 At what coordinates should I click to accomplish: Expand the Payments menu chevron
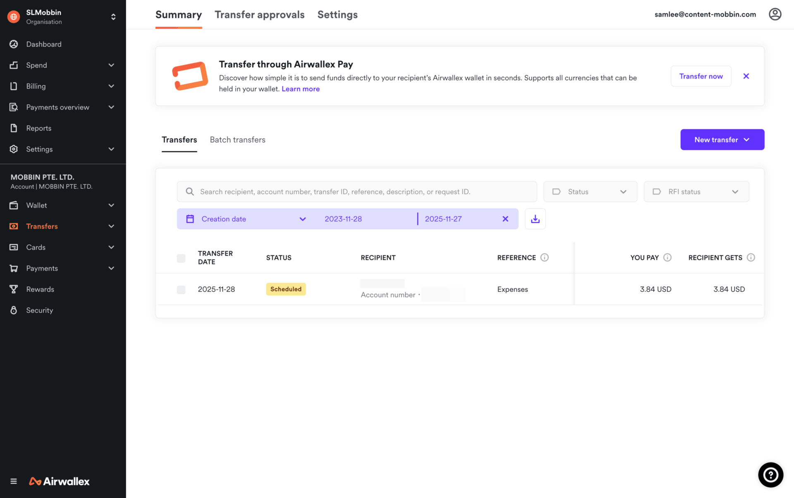[111, 268]
